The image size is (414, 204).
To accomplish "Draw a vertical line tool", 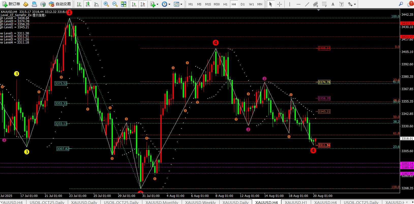I will 289,4.
